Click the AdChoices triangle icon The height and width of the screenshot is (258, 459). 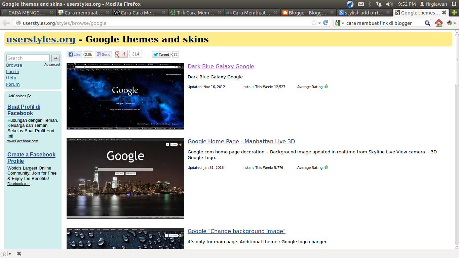tap(29, 96)
